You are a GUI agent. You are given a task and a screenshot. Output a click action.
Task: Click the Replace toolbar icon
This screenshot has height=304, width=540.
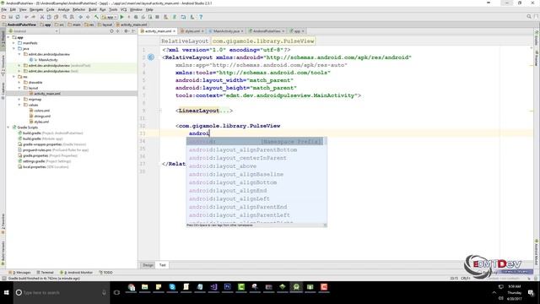pyautogui.click(x=72, y=17)
